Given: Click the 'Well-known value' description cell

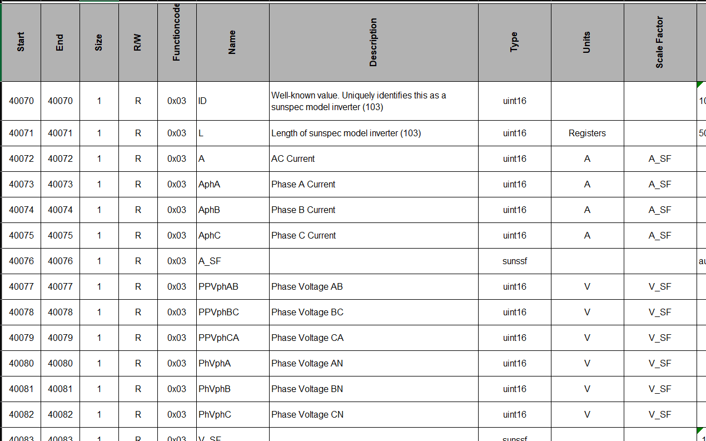Looking at the screenshot, I should pyautogui.click(x=373, y=101).
